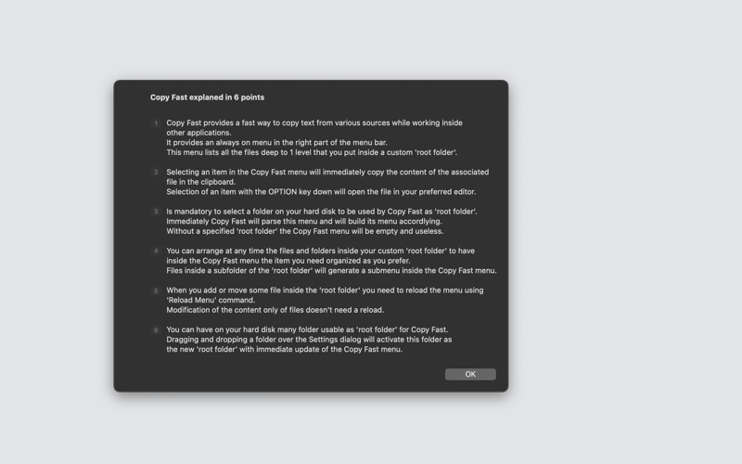Click the line 'Files inside a subfolder'
This screenshot has width=742, height=464.
click(331, 270)
